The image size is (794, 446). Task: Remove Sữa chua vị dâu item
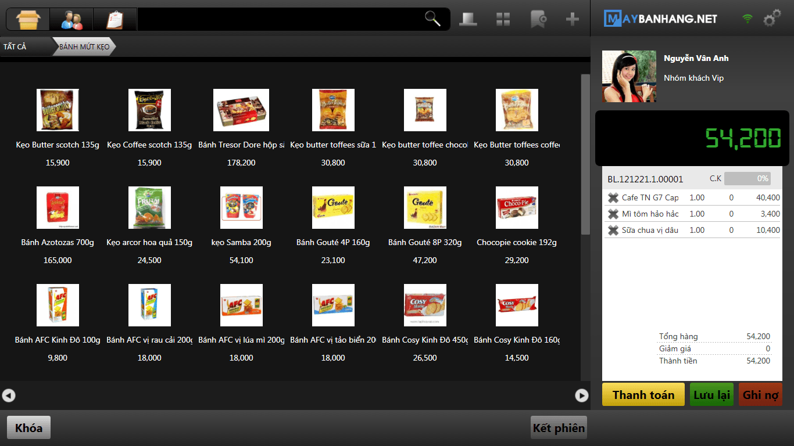click(613, 231)
